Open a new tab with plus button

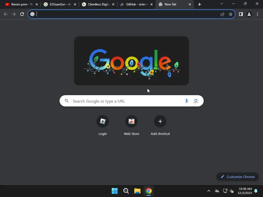coord(199,4)
